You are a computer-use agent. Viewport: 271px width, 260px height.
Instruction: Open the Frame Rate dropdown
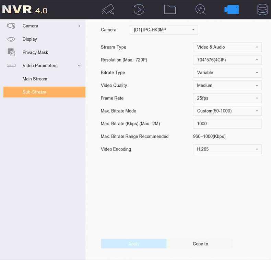pyautogui.click(x=227, y=98)
